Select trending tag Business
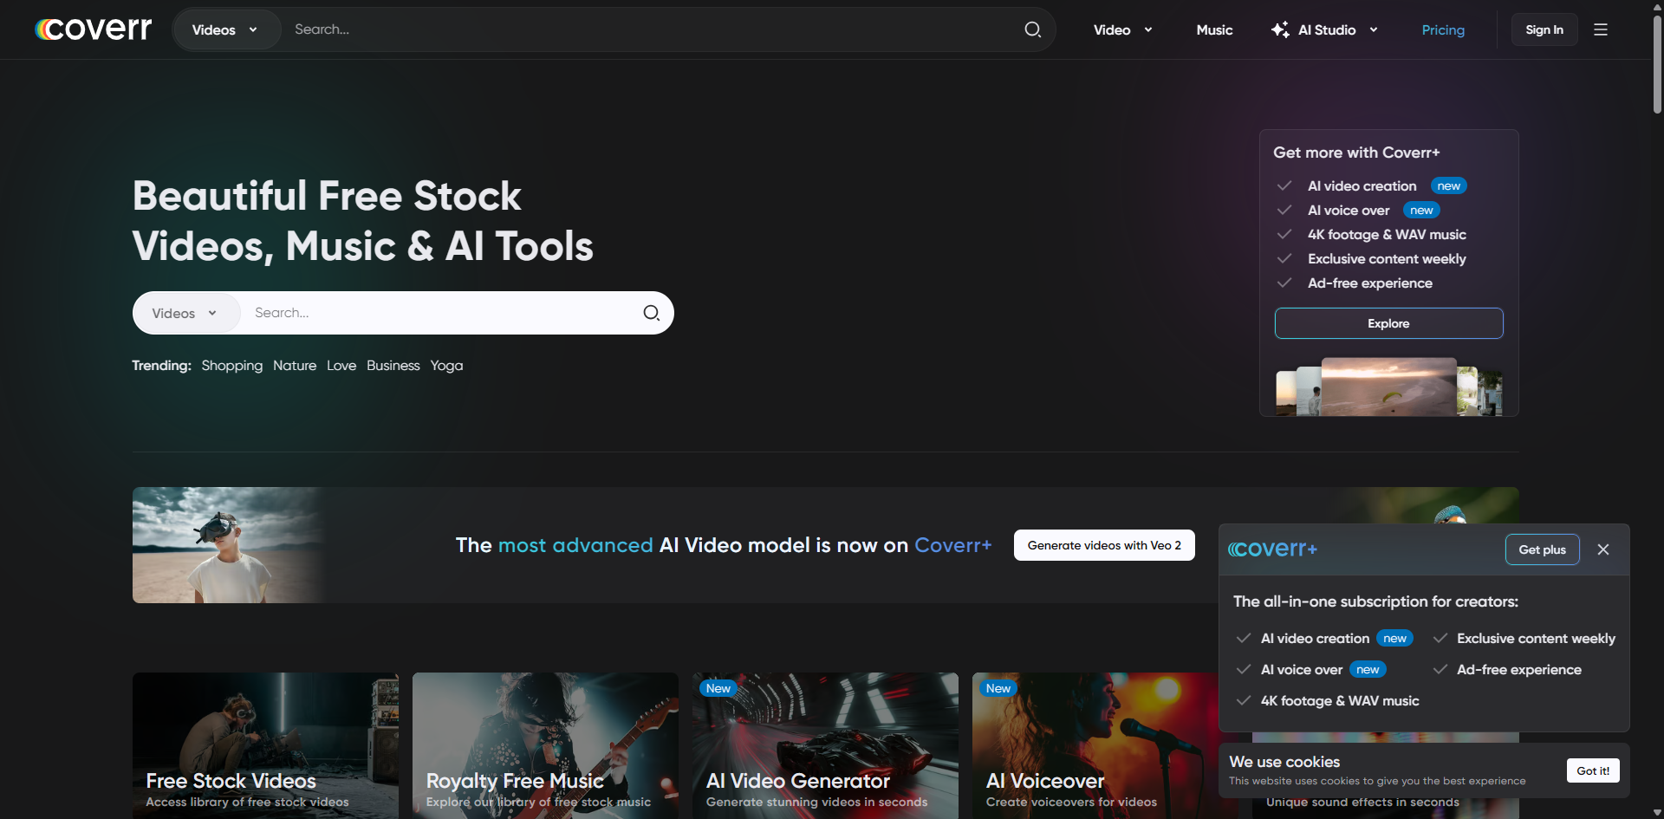This screenshot has height=819, width=1664. (x=393, y=366)
